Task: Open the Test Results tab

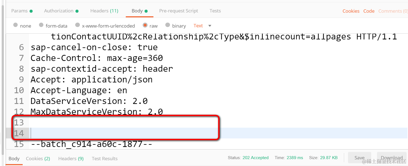Action: [104, 159]
